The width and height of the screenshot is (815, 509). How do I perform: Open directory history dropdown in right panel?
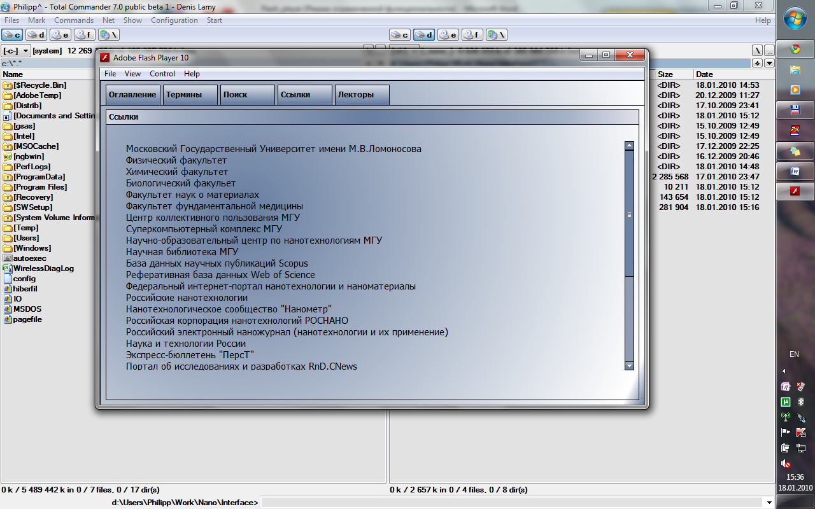point(769,63)
